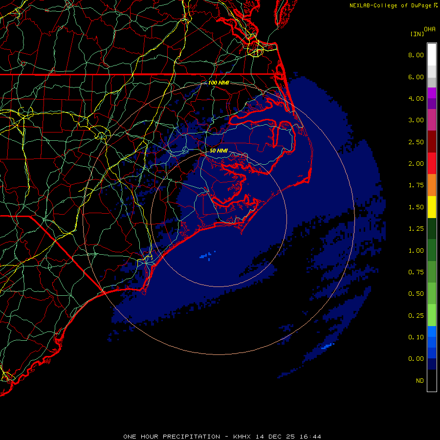Click the [IN] units label
Screen dimensions: 440x440
[417, 34]
